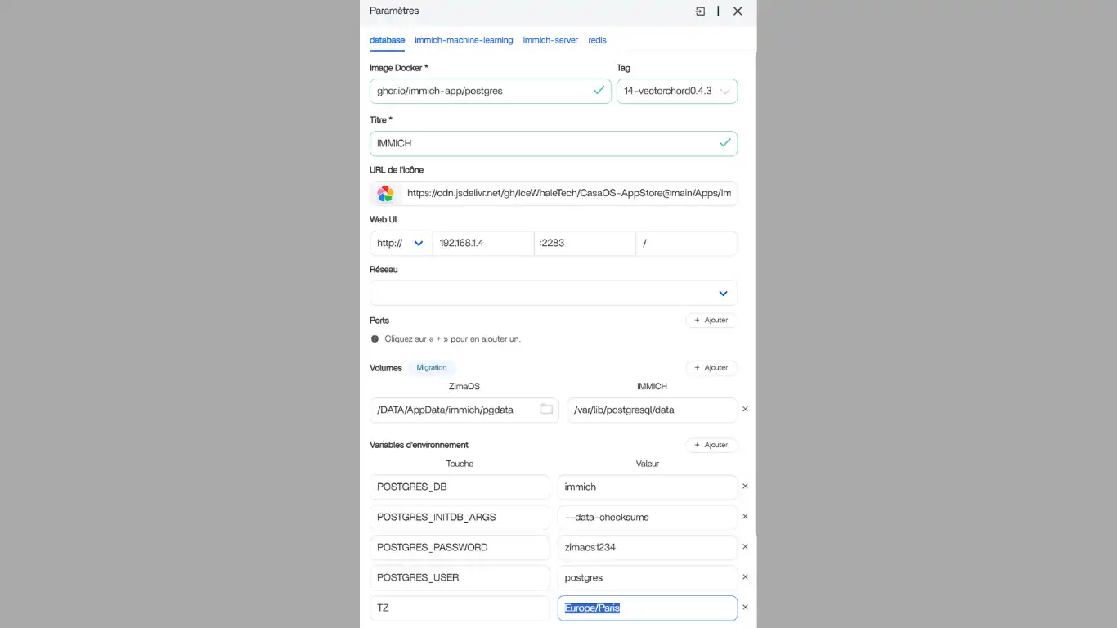Delete the POSTGRES_PASSWORD variable row
Viewport: 1117px width, 628px height.
pos(745,547)
